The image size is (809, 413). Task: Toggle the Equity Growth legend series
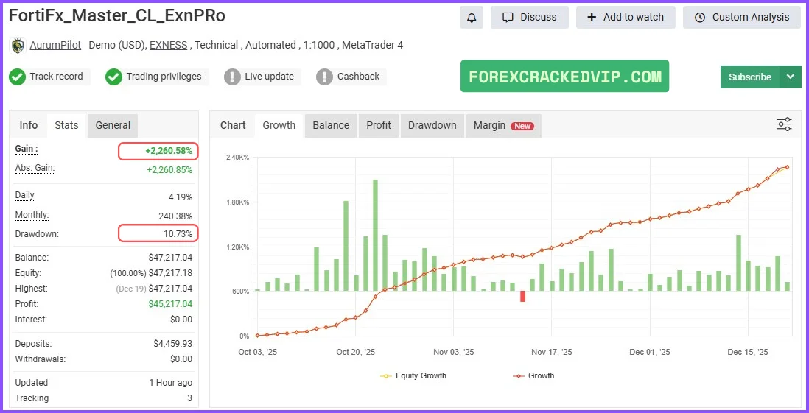413,375
